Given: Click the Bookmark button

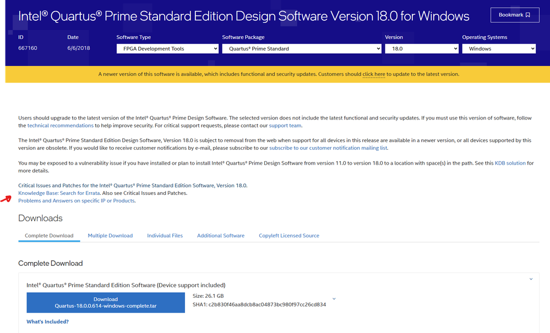Looking at the screenshot, I should tap(515, 15).
